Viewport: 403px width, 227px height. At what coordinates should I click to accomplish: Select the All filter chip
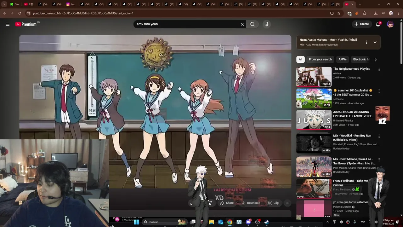(300, 59)
